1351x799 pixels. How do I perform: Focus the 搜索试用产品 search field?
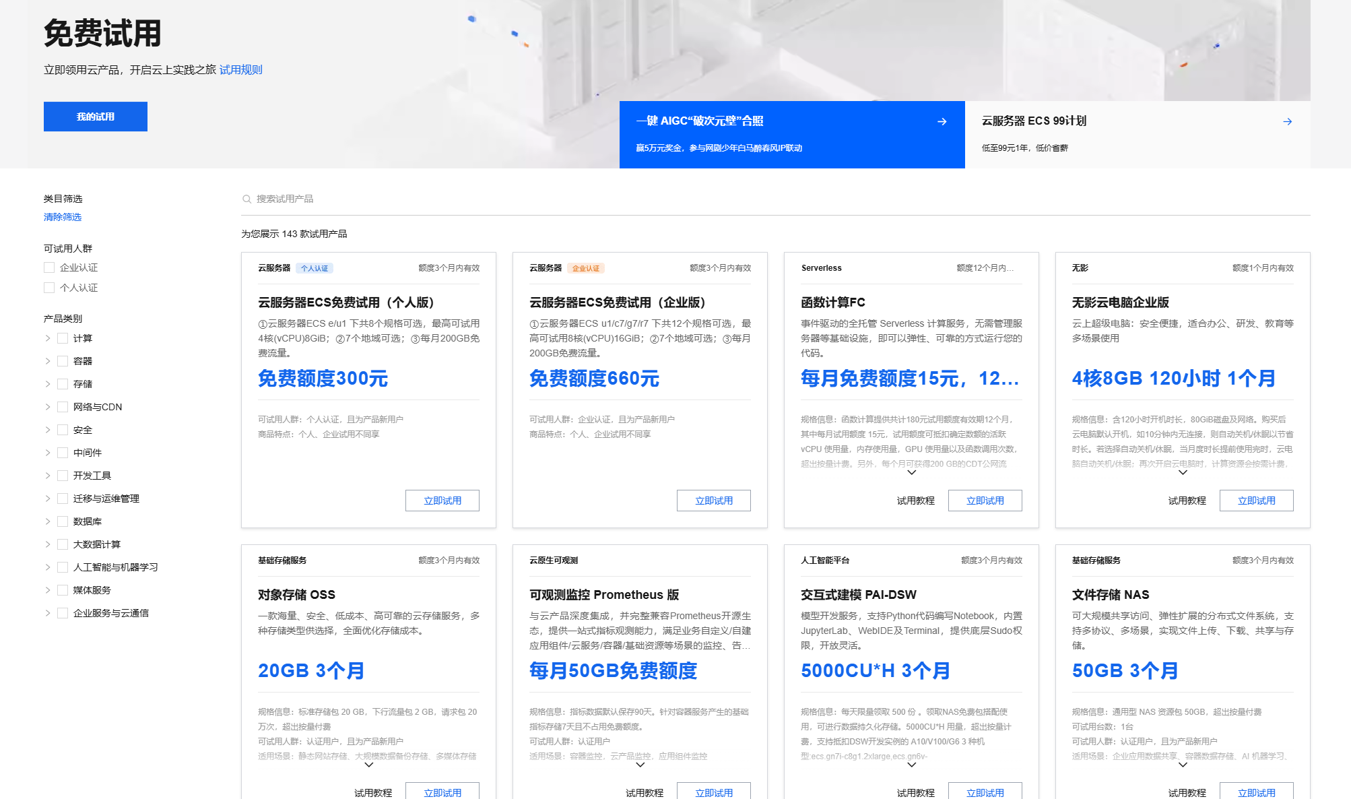pos(776,199)
